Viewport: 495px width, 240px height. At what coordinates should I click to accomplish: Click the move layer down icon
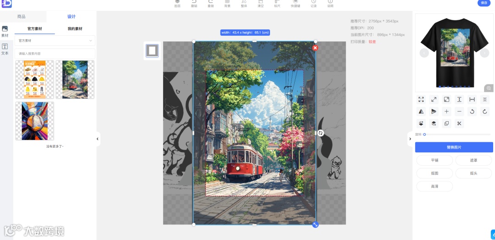pos(434,123)
